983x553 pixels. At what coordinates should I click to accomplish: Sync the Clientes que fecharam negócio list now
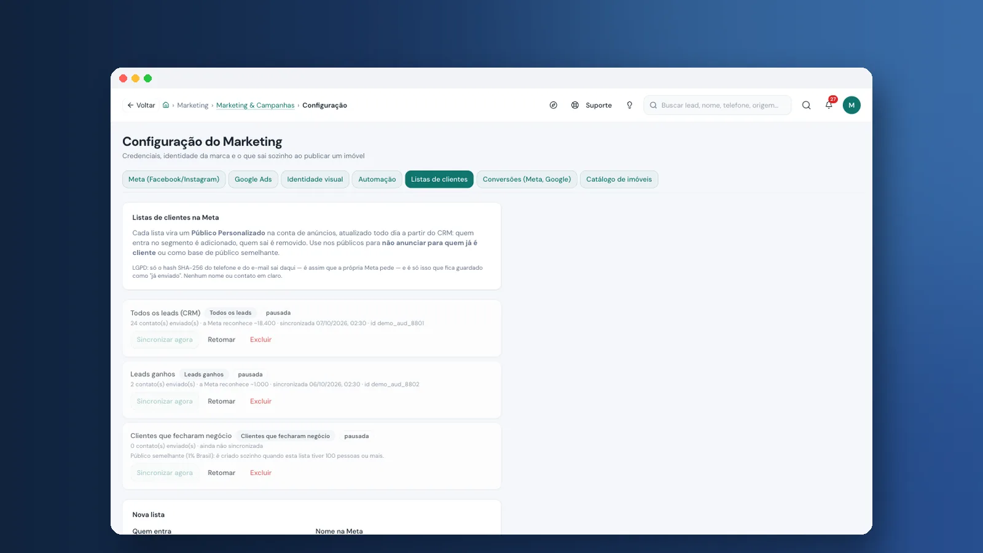(x=165, y=473)
